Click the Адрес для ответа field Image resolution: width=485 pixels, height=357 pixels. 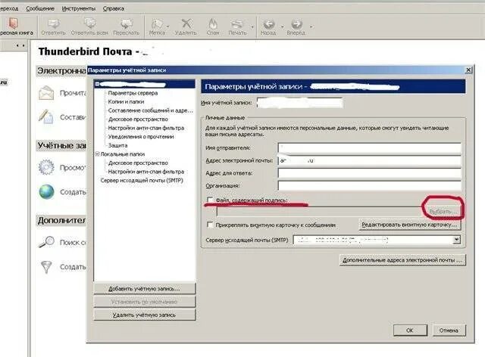point(369,173)
